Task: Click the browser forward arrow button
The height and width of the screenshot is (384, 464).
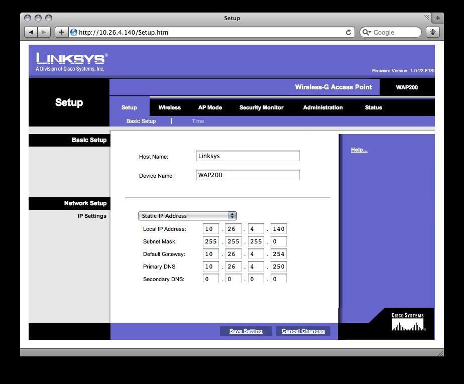Action: click(x=44, y=32)
